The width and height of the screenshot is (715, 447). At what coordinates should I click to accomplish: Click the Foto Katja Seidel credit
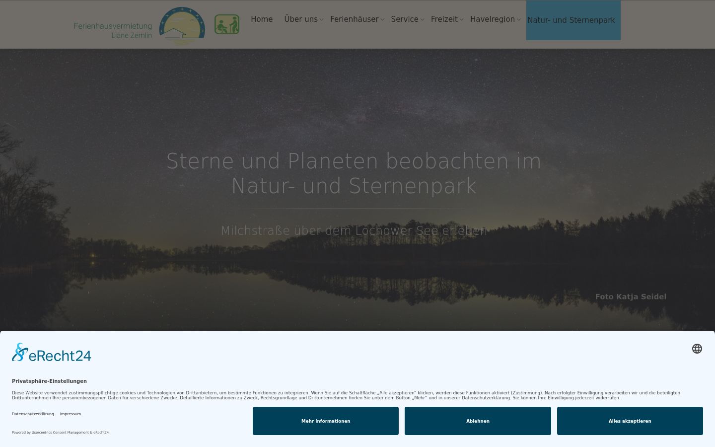pyautogui.click(x=631, y=297)
